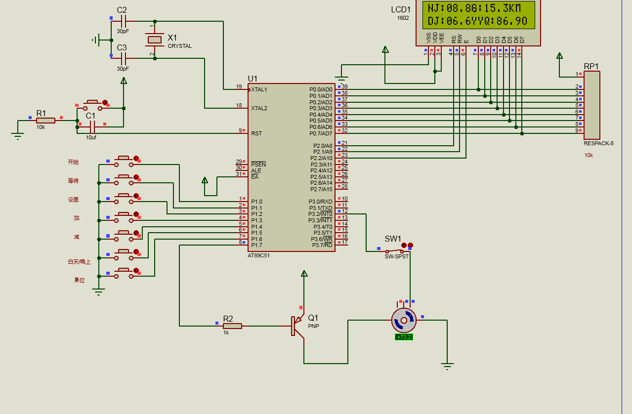Viewport: 632px width, 414px height.
Task: Click the 30pF value under C2
Action: tap(123, 31)
